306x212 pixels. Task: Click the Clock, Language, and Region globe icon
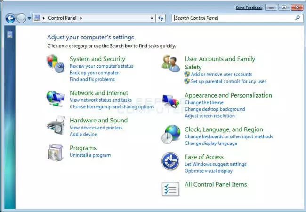click(171, 134)
